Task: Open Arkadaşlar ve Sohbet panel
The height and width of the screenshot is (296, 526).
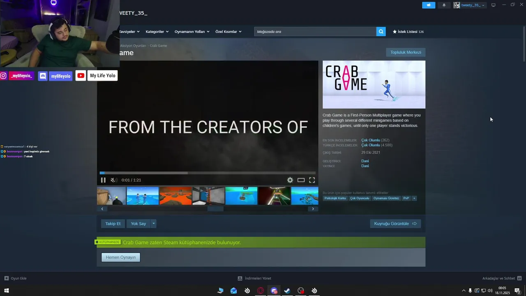Action: click(502, 278)
